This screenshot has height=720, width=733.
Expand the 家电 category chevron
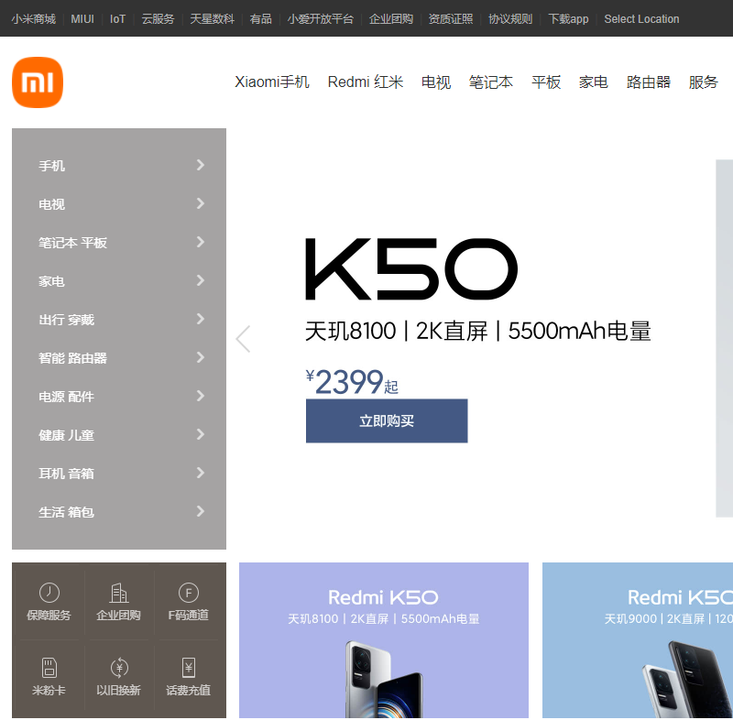[x=201, y=280]
